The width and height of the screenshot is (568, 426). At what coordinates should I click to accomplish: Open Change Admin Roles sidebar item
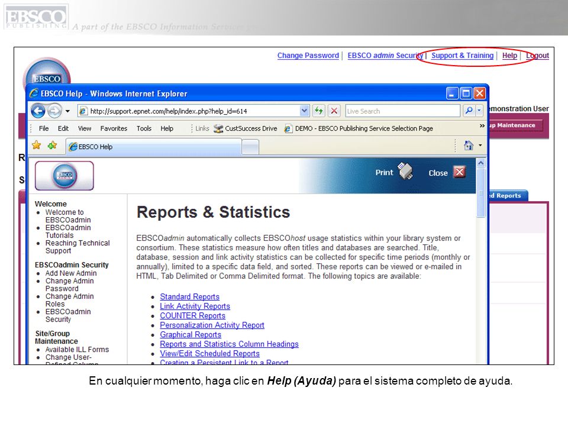pos(69,300)
